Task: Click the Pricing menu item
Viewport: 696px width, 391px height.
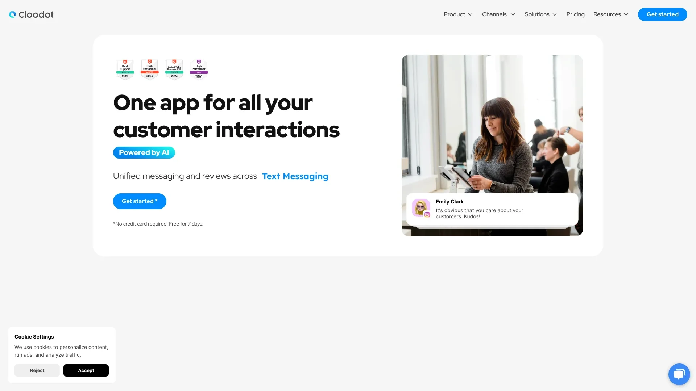Action: click(x=575, y=14)
